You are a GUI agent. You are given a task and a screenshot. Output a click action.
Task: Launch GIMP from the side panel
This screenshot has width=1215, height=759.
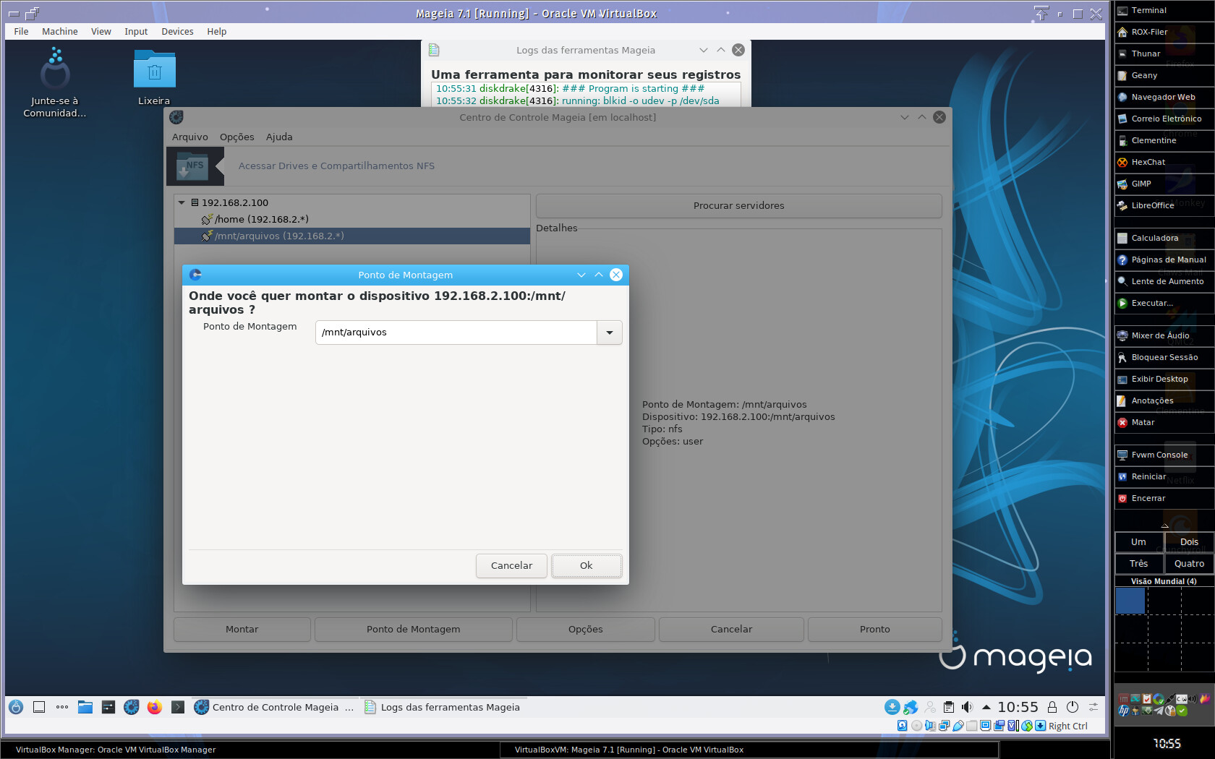1141,184
